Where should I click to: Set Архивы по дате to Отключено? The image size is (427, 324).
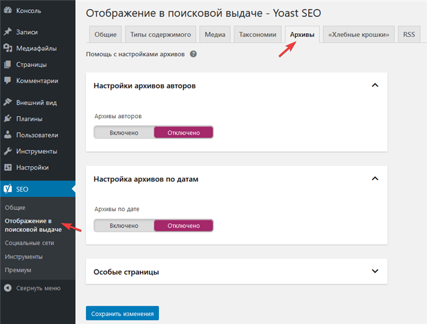[184, 226]
